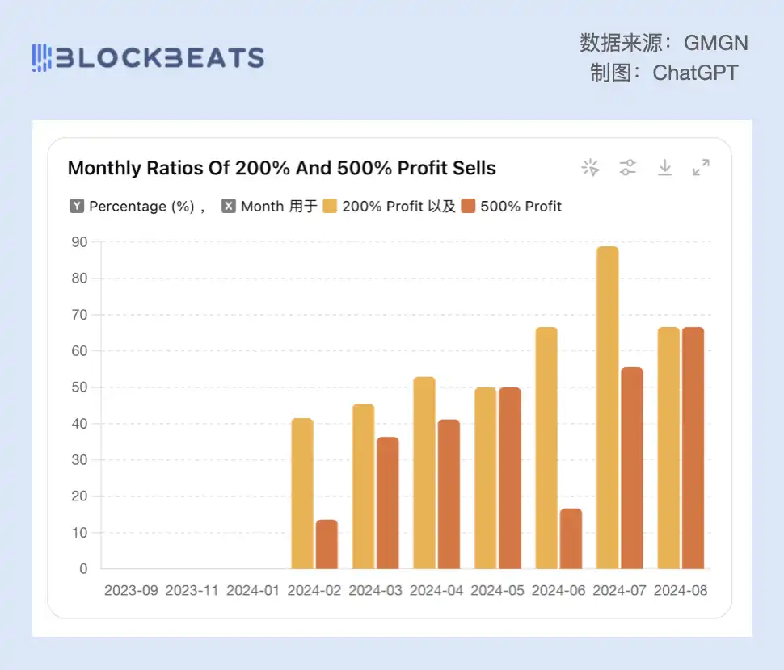
Task: Toggle the 200% Profit legend swatch
Action: point(330,206)
